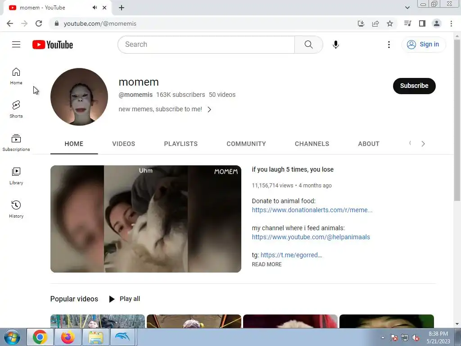Go to Home in sidebar

click(x=16, y=77)
